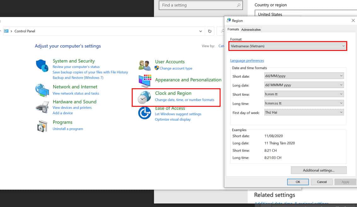This screenshot has width=357, height=207.
Task: Click the Hardware and Sound printer icon
Action: coord(42,107)
